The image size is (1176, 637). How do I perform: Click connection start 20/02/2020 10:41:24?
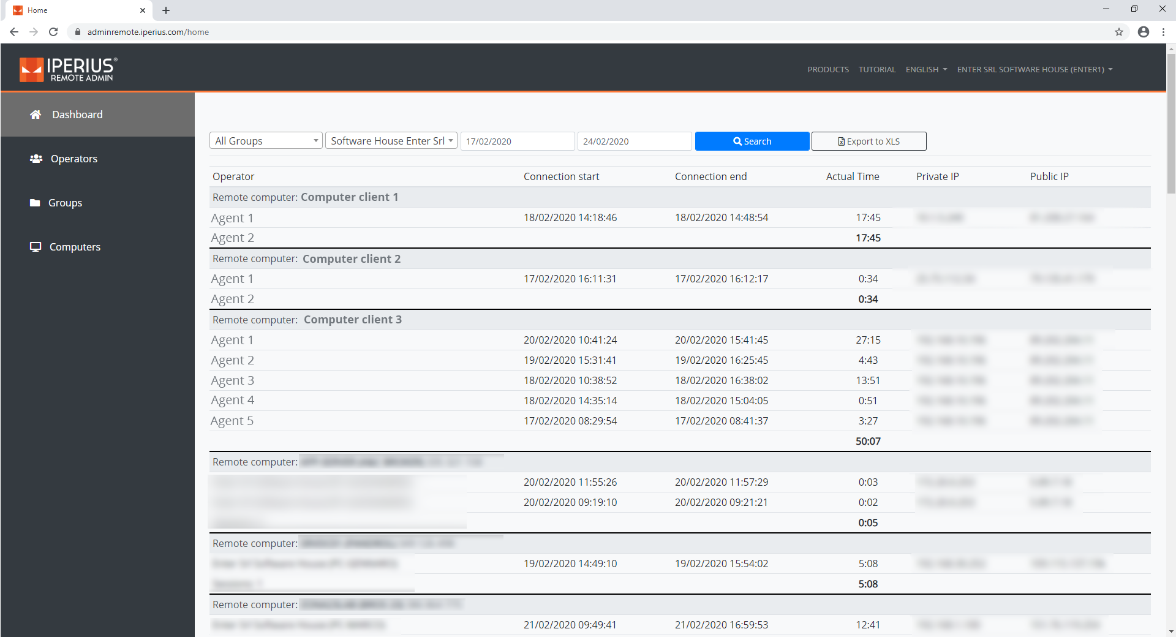point(570,340)
